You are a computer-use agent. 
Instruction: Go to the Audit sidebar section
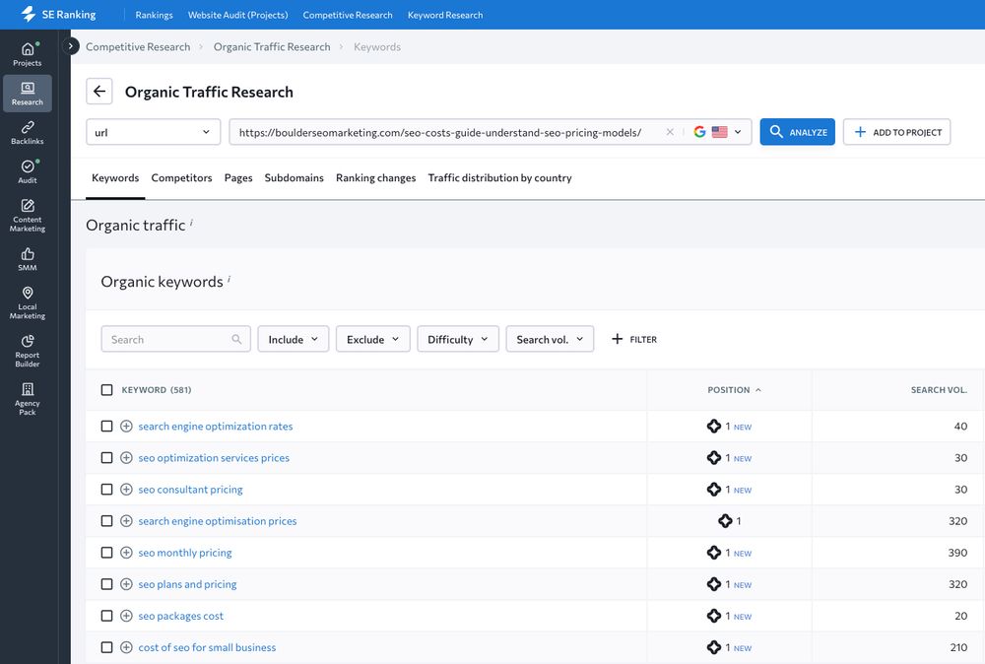[x=28, y=171]
